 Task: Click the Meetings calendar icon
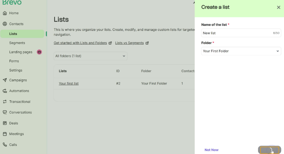[5, 134]
